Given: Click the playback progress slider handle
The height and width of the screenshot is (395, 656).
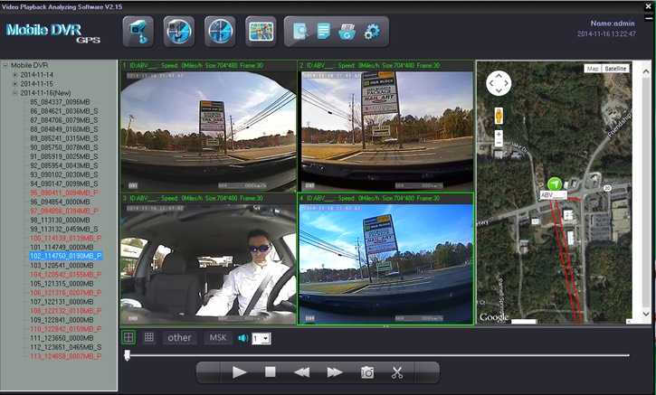Looking at the screenshot, I should pyautogui.click(x=127, y=355).
